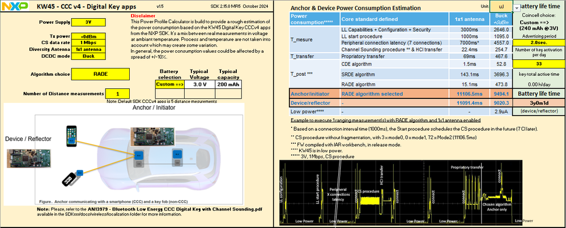
Task: Select the 'Power consumption*****' header cell
Action: pos(314,19)
